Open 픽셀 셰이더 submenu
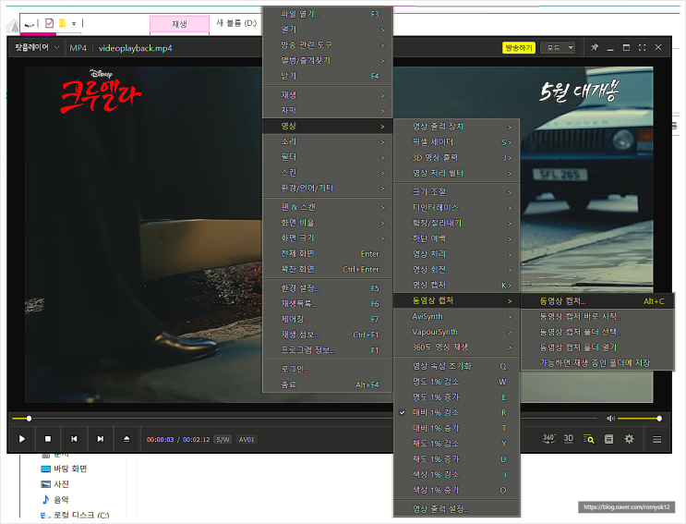Image resolution: width=686 pixels, height=524 pixels. click(x=456, y=141)
